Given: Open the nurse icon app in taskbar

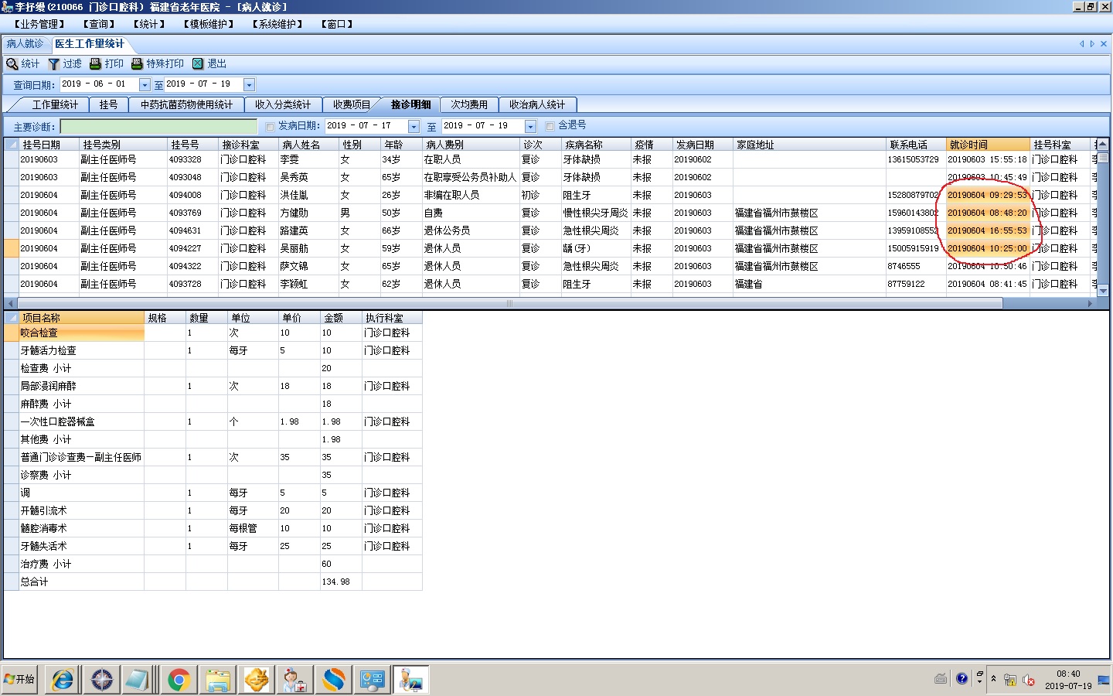Looking at the screenshot, I should (294, 680).
